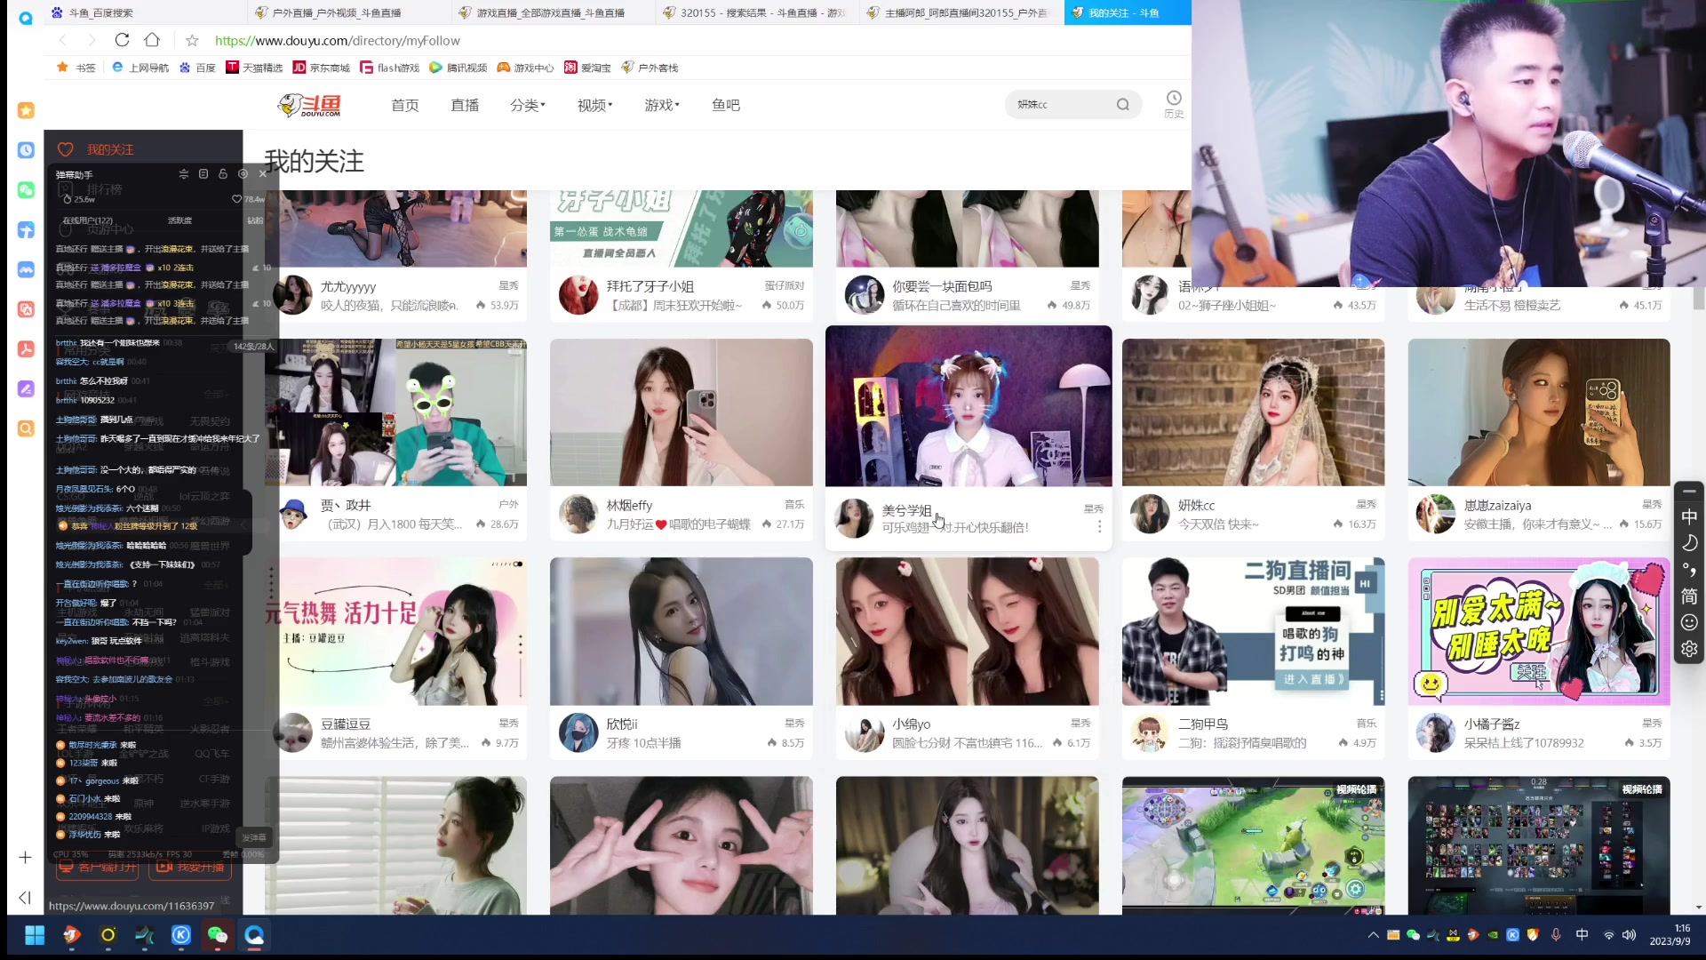
Task: Reload the Douyu page in the browser
Action: 123,40
